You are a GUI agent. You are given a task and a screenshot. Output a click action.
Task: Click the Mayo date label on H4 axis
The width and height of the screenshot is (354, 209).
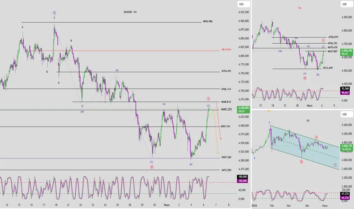(x=310, y=106)
